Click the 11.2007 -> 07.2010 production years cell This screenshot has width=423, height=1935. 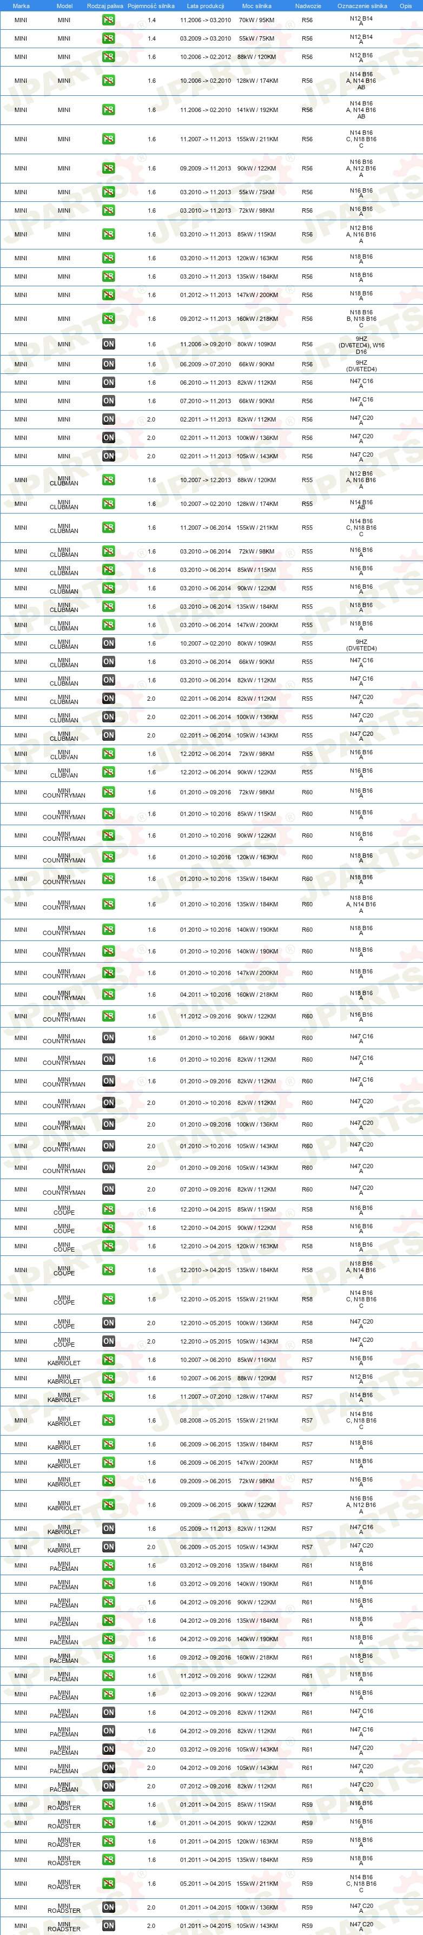pos(206,1397)
